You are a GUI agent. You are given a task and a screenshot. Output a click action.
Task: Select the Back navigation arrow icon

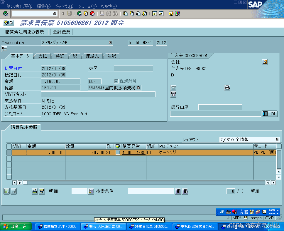pos(79,13)
